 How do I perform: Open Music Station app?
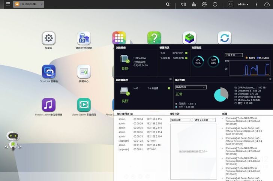click(49, 105)
